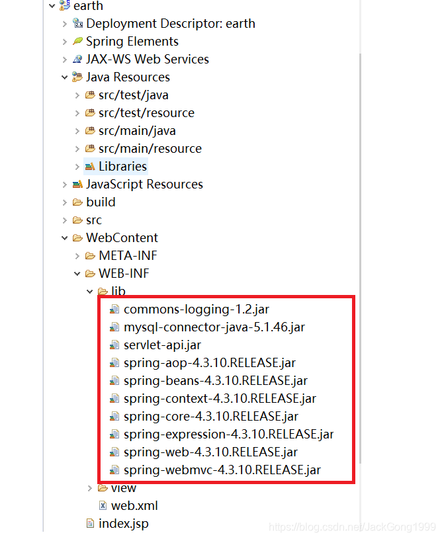Expand src/test/resource source folder

point(77,114)
